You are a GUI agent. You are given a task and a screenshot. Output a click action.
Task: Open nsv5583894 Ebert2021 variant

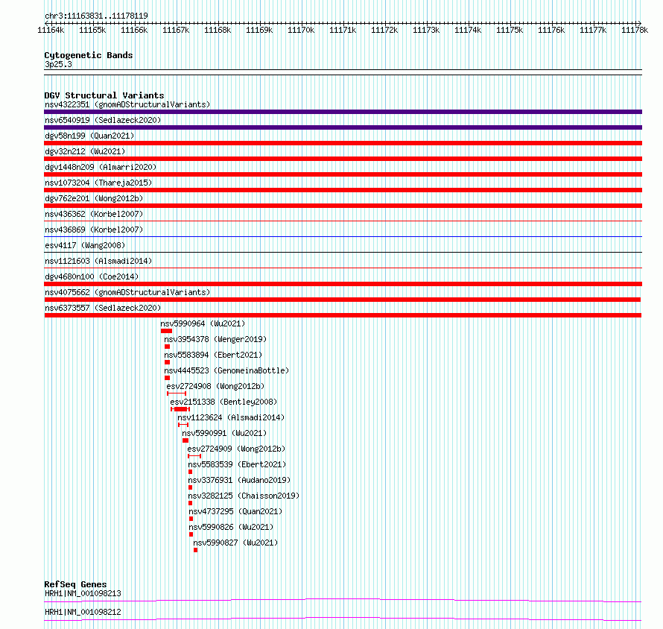(213, 355)
